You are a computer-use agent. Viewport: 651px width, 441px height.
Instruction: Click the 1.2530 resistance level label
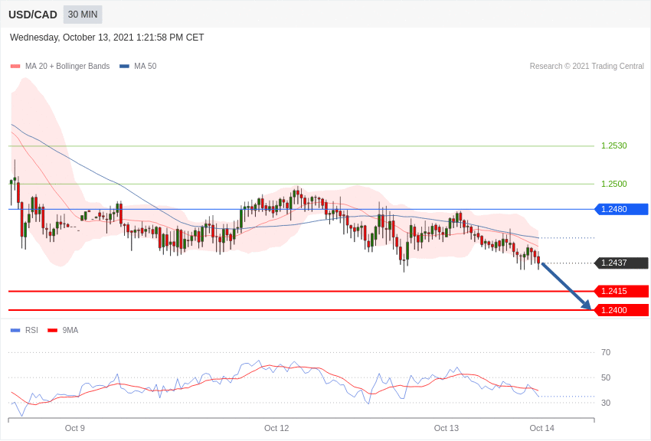pyautogui.click(x=614, y=145)
